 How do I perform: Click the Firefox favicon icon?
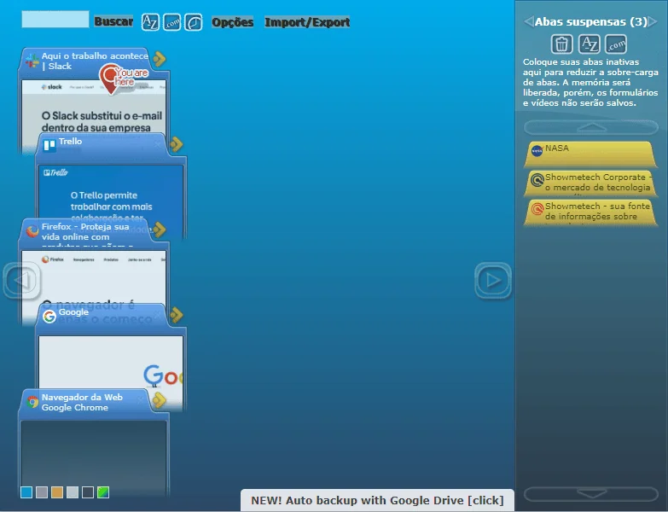point(32,231)
